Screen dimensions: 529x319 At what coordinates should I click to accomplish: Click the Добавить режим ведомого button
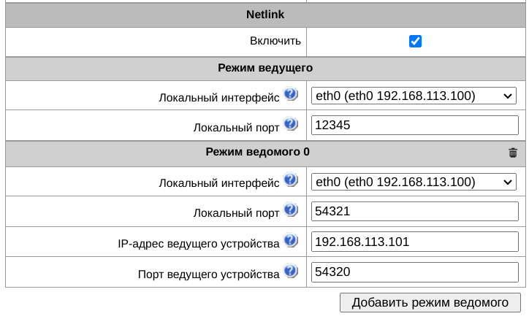pyautogui.click(x=430, y=302)
